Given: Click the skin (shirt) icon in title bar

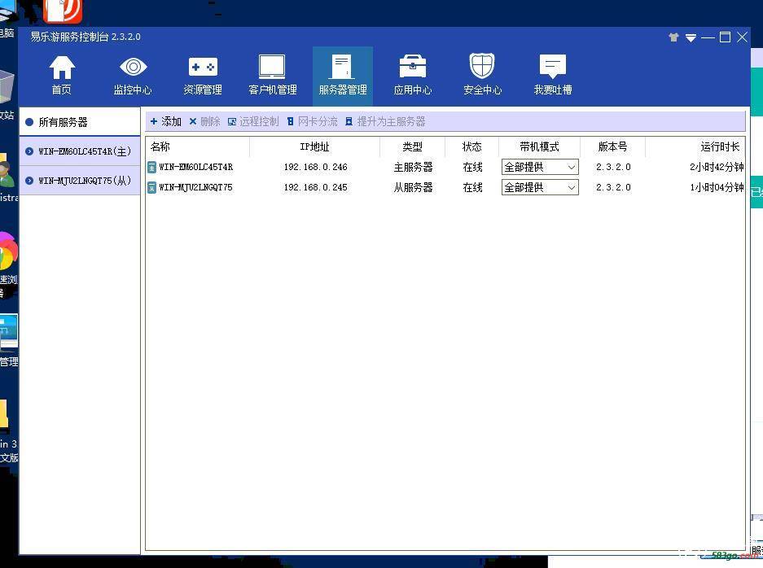Looking at the screenshot, I should click(x=673, y=37).
